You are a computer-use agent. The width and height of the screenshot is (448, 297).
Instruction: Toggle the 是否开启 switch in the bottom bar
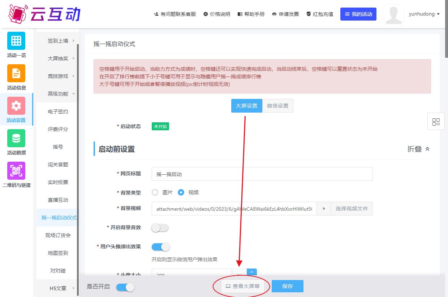[125, 287]
